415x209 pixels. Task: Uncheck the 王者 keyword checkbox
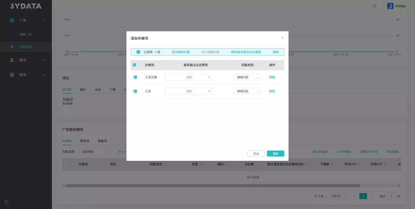click(x=135, y=91)
